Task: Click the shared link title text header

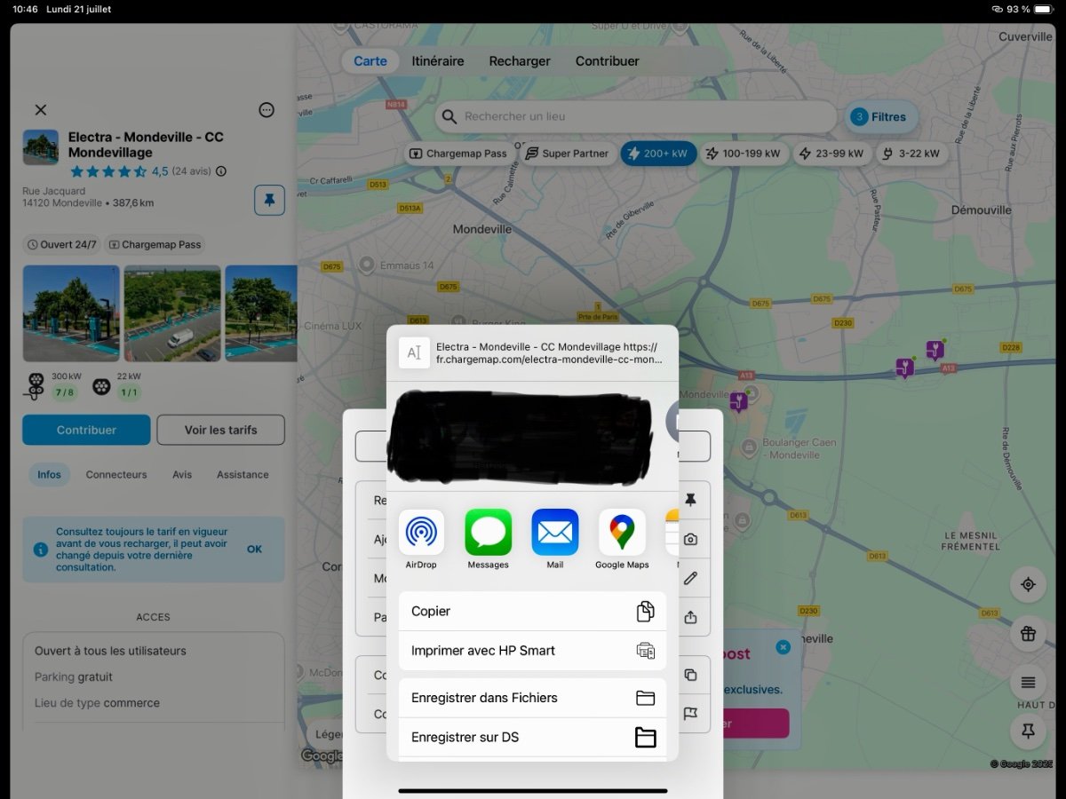Action: click(x=547, y=353)
